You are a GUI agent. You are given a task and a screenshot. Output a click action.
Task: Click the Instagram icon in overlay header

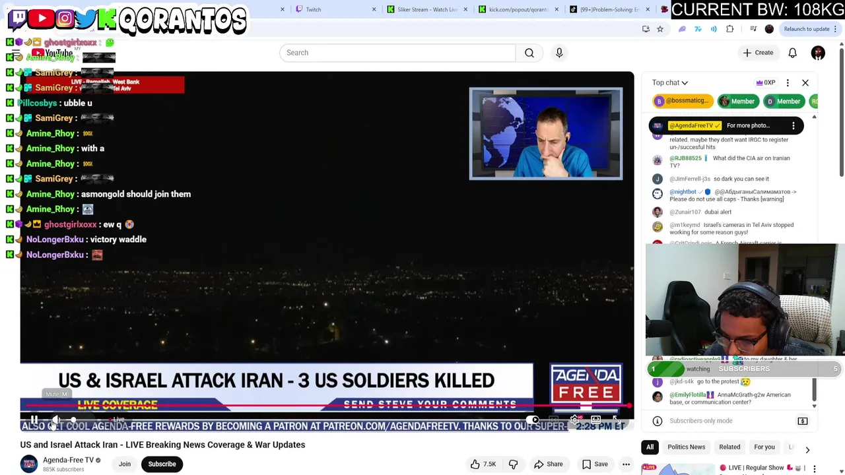click(x=65, y=18)
